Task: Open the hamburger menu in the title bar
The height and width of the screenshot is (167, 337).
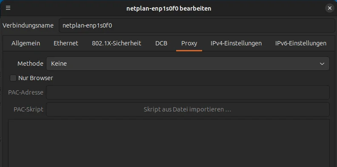Action: coord(8,8)
